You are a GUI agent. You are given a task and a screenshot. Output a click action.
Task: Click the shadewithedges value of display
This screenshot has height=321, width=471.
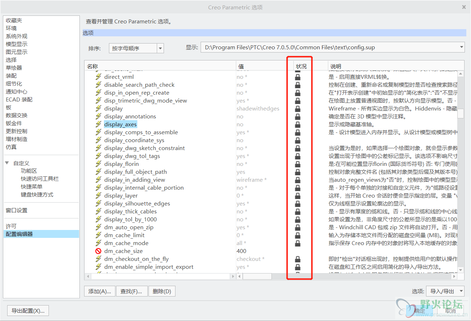click(x=258, y=108)
